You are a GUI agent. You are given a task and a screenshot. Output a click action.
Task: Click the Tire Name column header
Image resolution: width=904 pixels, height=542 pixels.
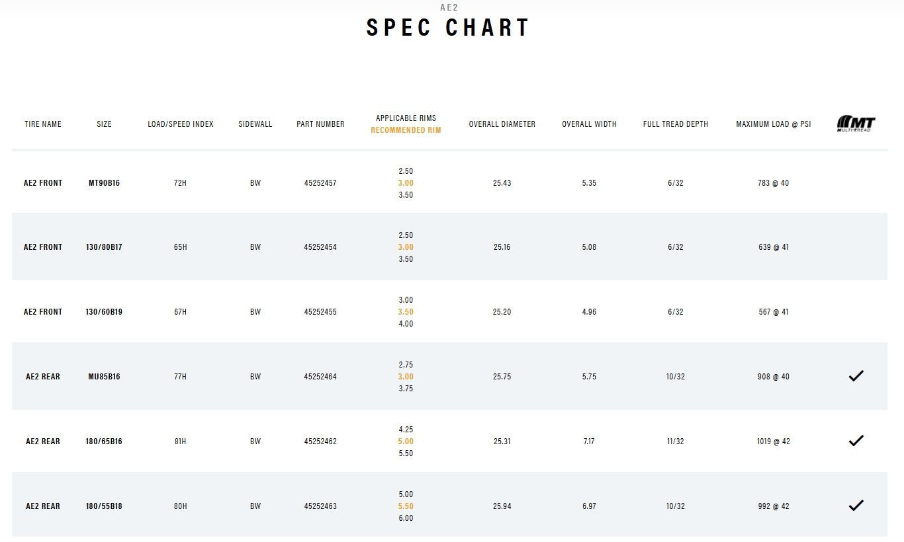coord(43,124)
